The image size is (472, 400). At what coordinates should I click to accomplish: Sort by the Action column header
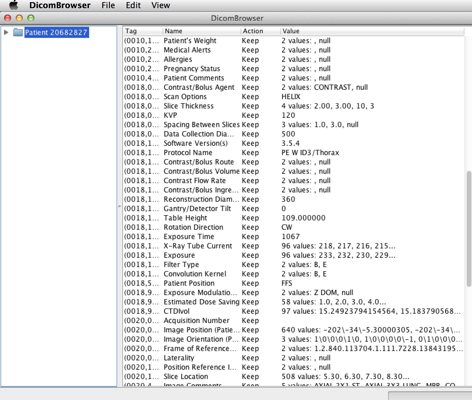tap(260, 31)
